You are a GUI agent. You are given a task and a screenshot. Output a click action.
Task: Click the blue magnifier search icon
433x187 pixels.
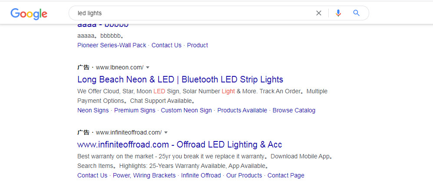(356, 13)
